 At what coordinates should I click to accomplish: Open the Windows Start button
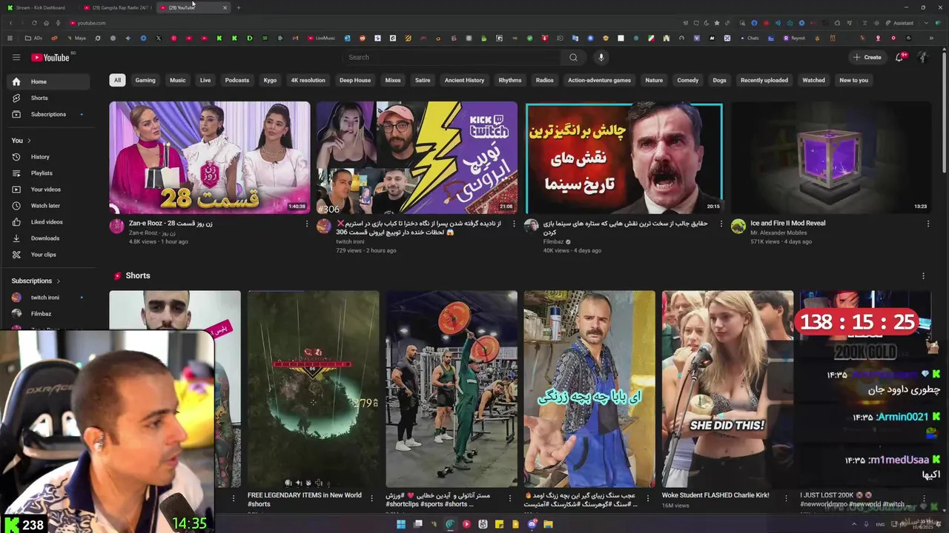pos(400,524)
